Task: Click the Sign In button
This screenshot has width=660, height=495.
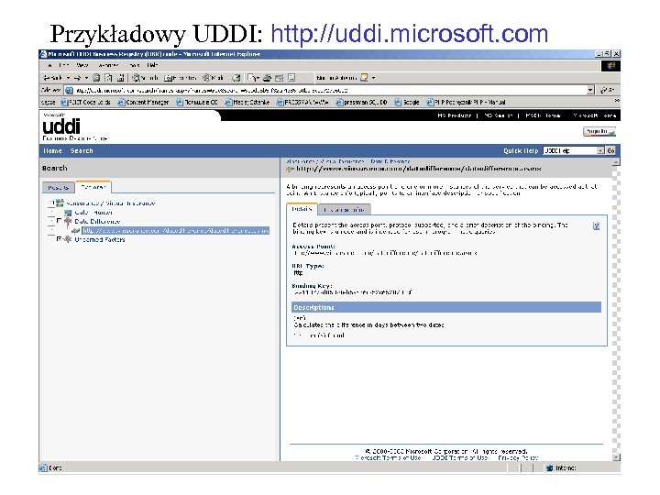Action: pyautogui.click(x=599, y=131)
